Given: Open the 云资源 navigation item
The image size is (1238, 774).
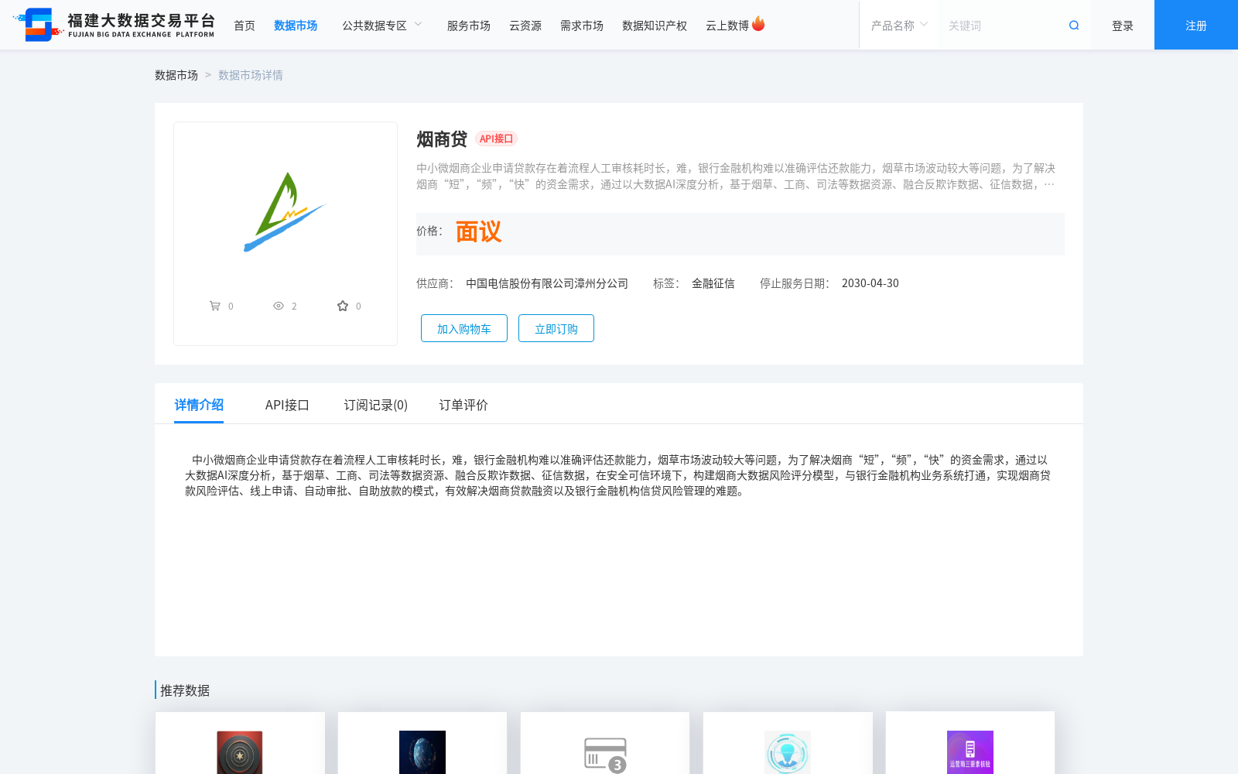Looking at the screenshot, I should tap(525, 26).
